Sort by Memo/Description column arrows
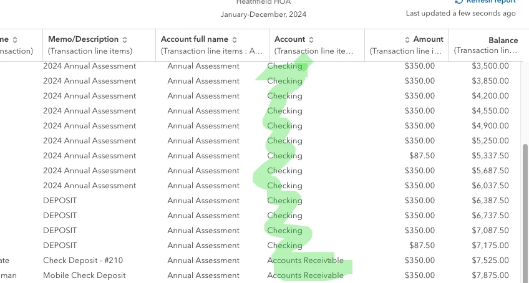 click(x=125, y=40)
